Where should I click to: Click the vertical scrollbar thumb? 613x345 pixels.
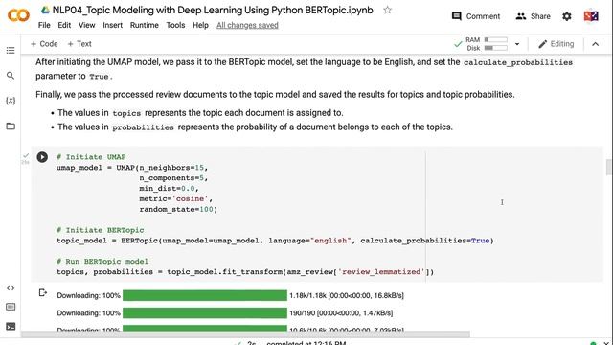[608, 168]
